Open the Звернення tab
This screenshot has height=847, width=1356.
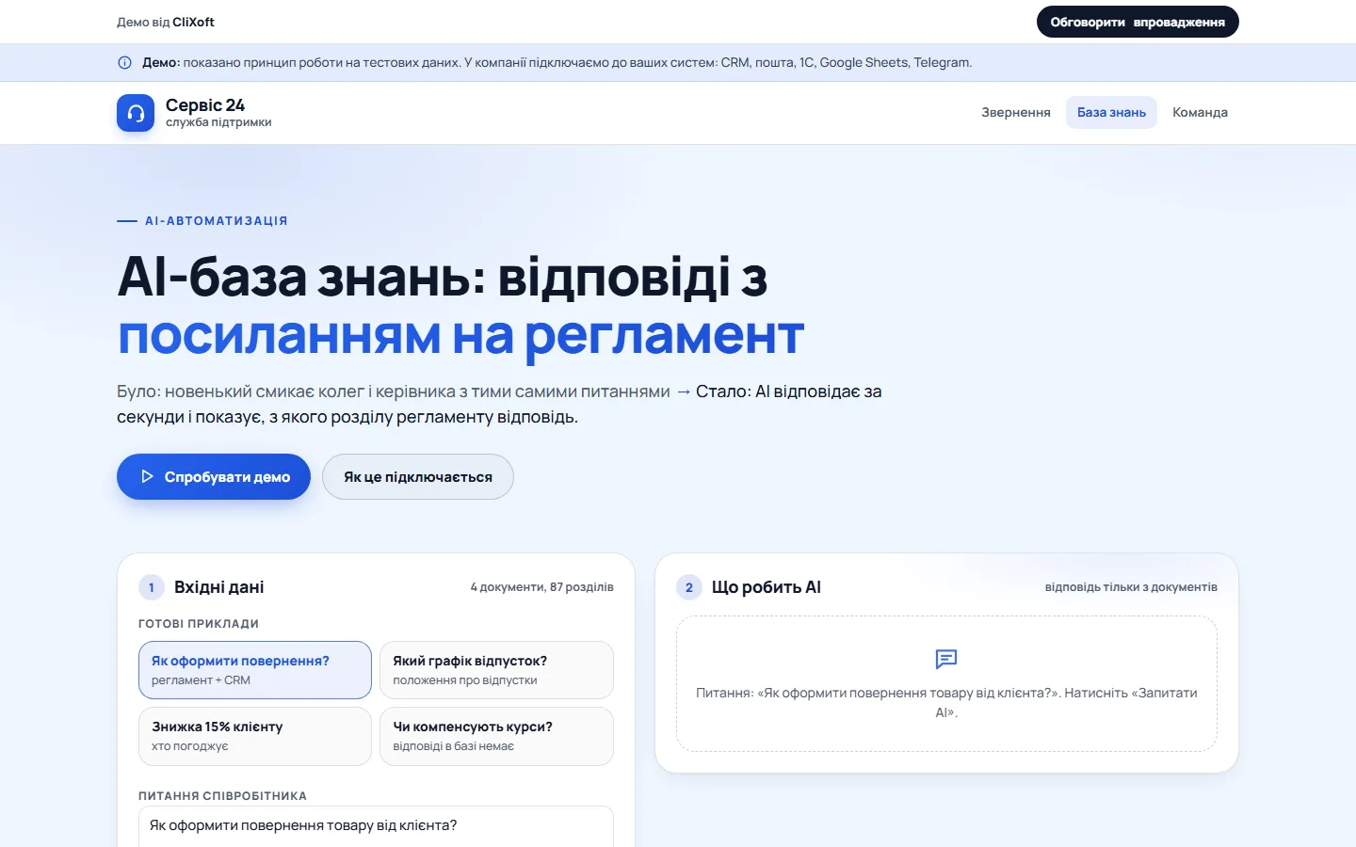[x=1016, y=112]
